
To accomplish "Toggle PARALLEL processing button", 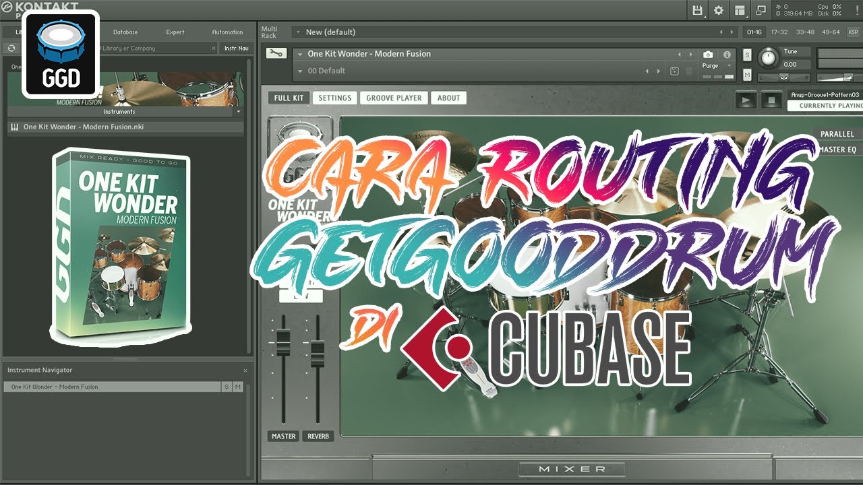I will tap(837, 134).
